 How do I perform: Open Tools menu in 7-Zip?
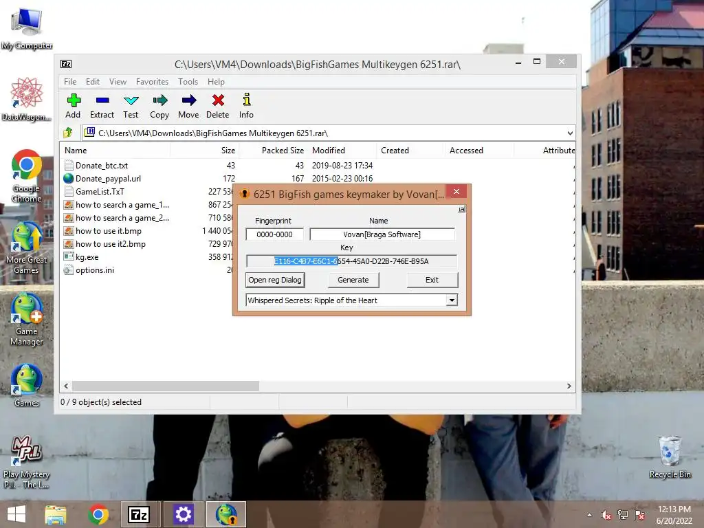188,82
